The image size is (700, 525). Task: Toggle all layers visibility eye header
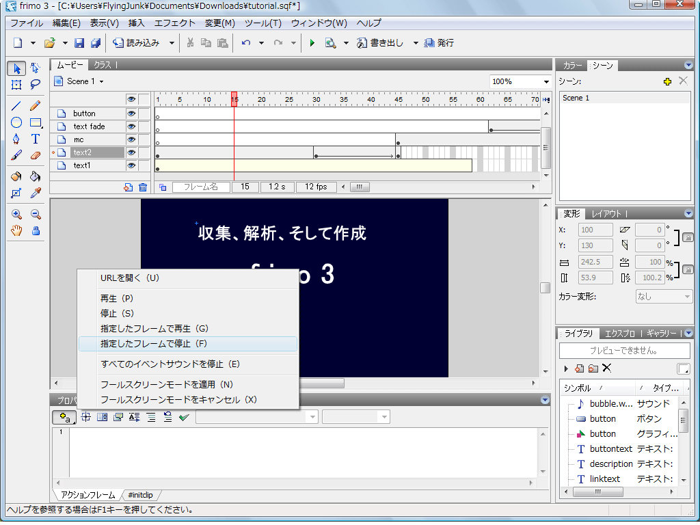131,99
